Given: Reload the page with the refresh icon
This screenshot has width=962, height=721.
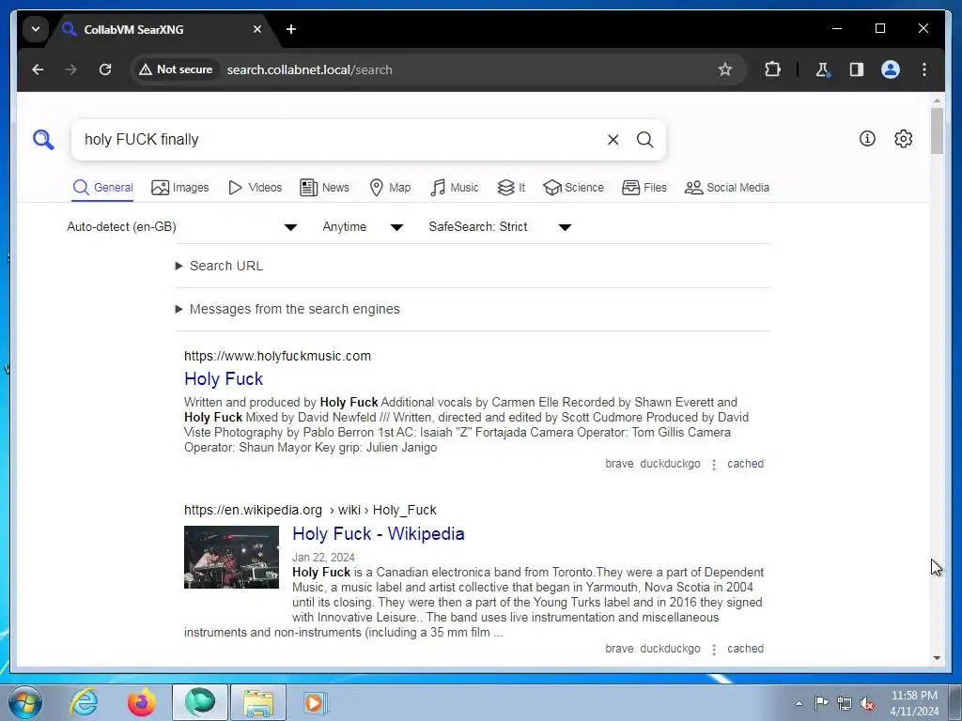Looking at the screenshot, I should pyautogui.click(x=105, y=69).
